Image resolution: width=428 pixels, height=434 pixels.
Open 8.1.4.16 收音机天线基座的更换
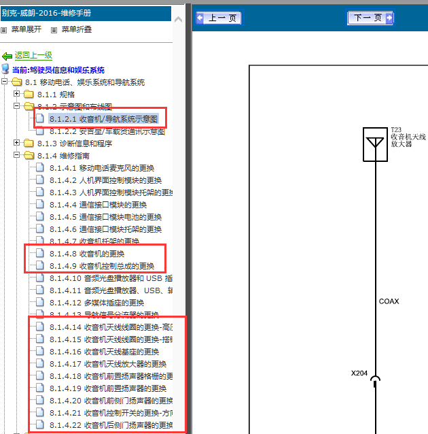pyautogui.click(x=104, y=352)
